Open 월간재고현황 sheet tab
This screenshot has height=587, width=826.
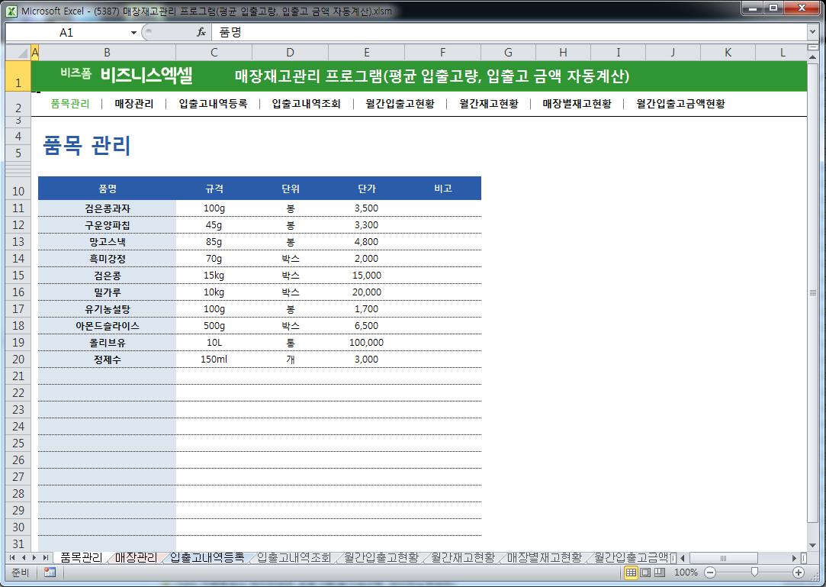pyautogui.click(x=463, y=557)
